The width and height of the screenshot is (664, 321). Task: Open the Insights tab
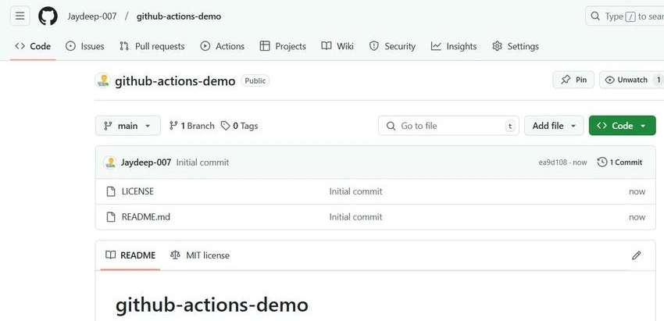(x=454, y=46)
